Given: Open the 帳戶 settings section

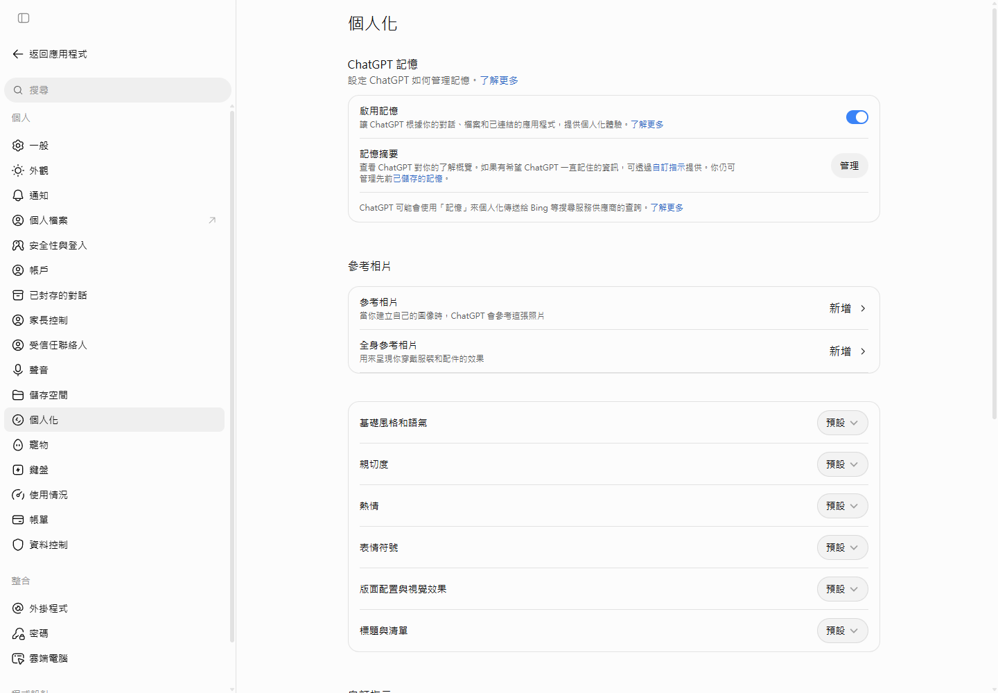Looking at the screenshot, I should click(114, 270).
